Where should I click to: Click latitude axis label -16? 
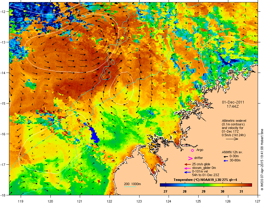coord(3,134)
